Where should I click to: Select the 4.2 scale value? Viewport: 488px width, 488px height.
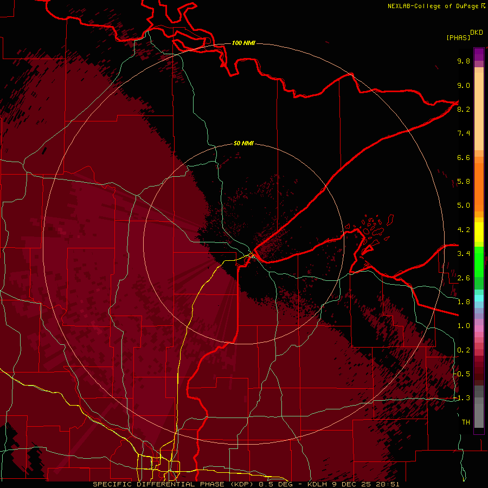coord(464,230)
